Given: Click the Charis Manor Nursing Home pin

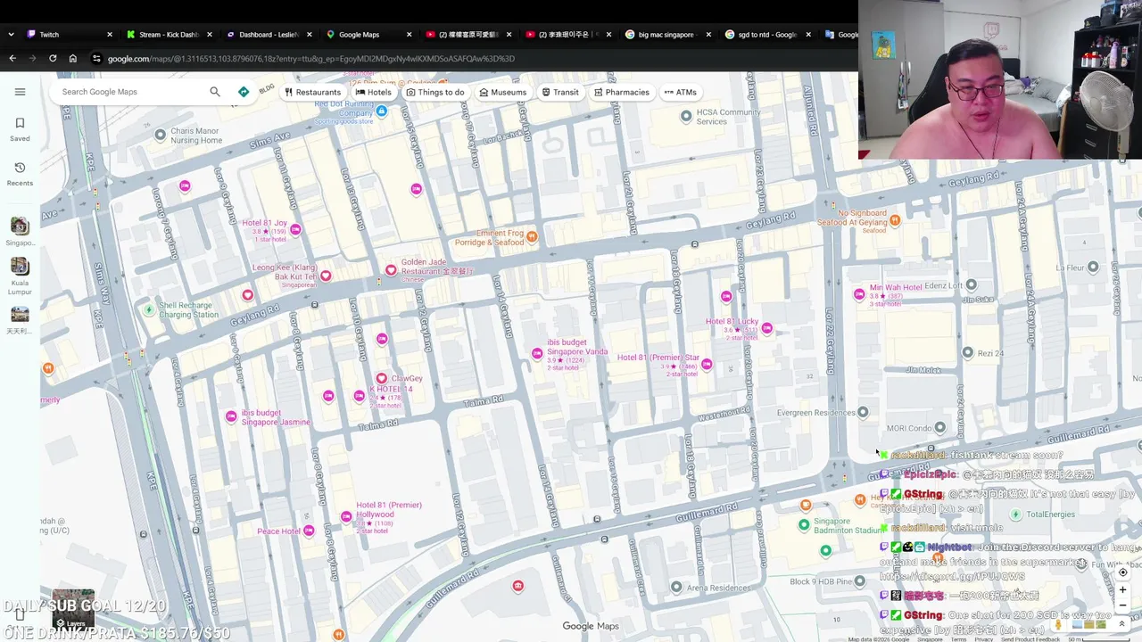Looking at the screenshot, I should pos(161,135).
